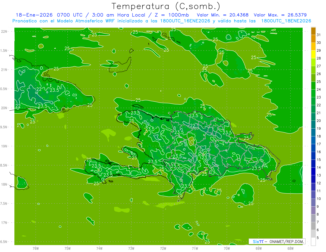This screenshot has height=252, width=326.
Task: Click the purple colorbar swatch between 8 and 9
Action: [313, 210]
